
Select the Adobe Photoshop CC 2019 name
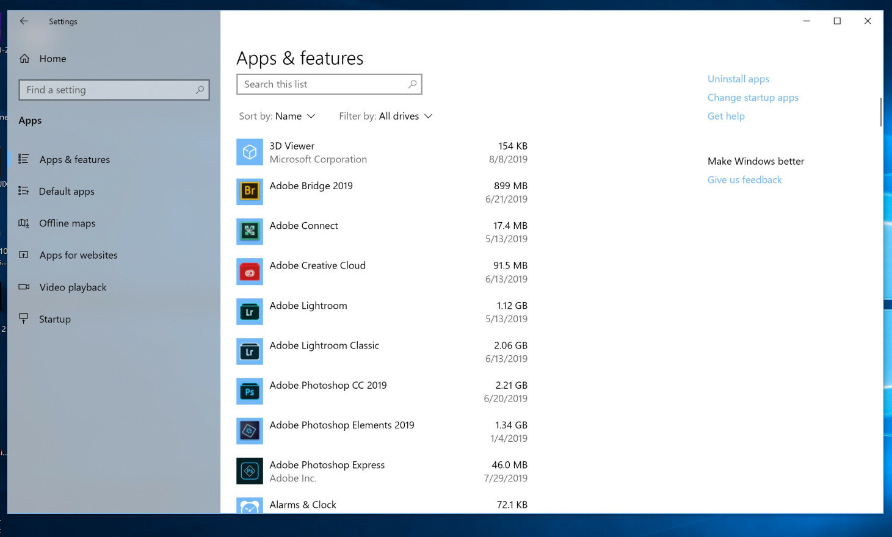[x=328, y=386]
